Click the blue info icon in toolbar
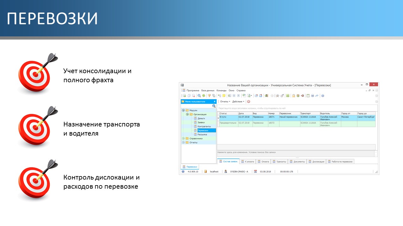Image resolution: width=403 pixels, height=226 pixels. tap(323, 96)
